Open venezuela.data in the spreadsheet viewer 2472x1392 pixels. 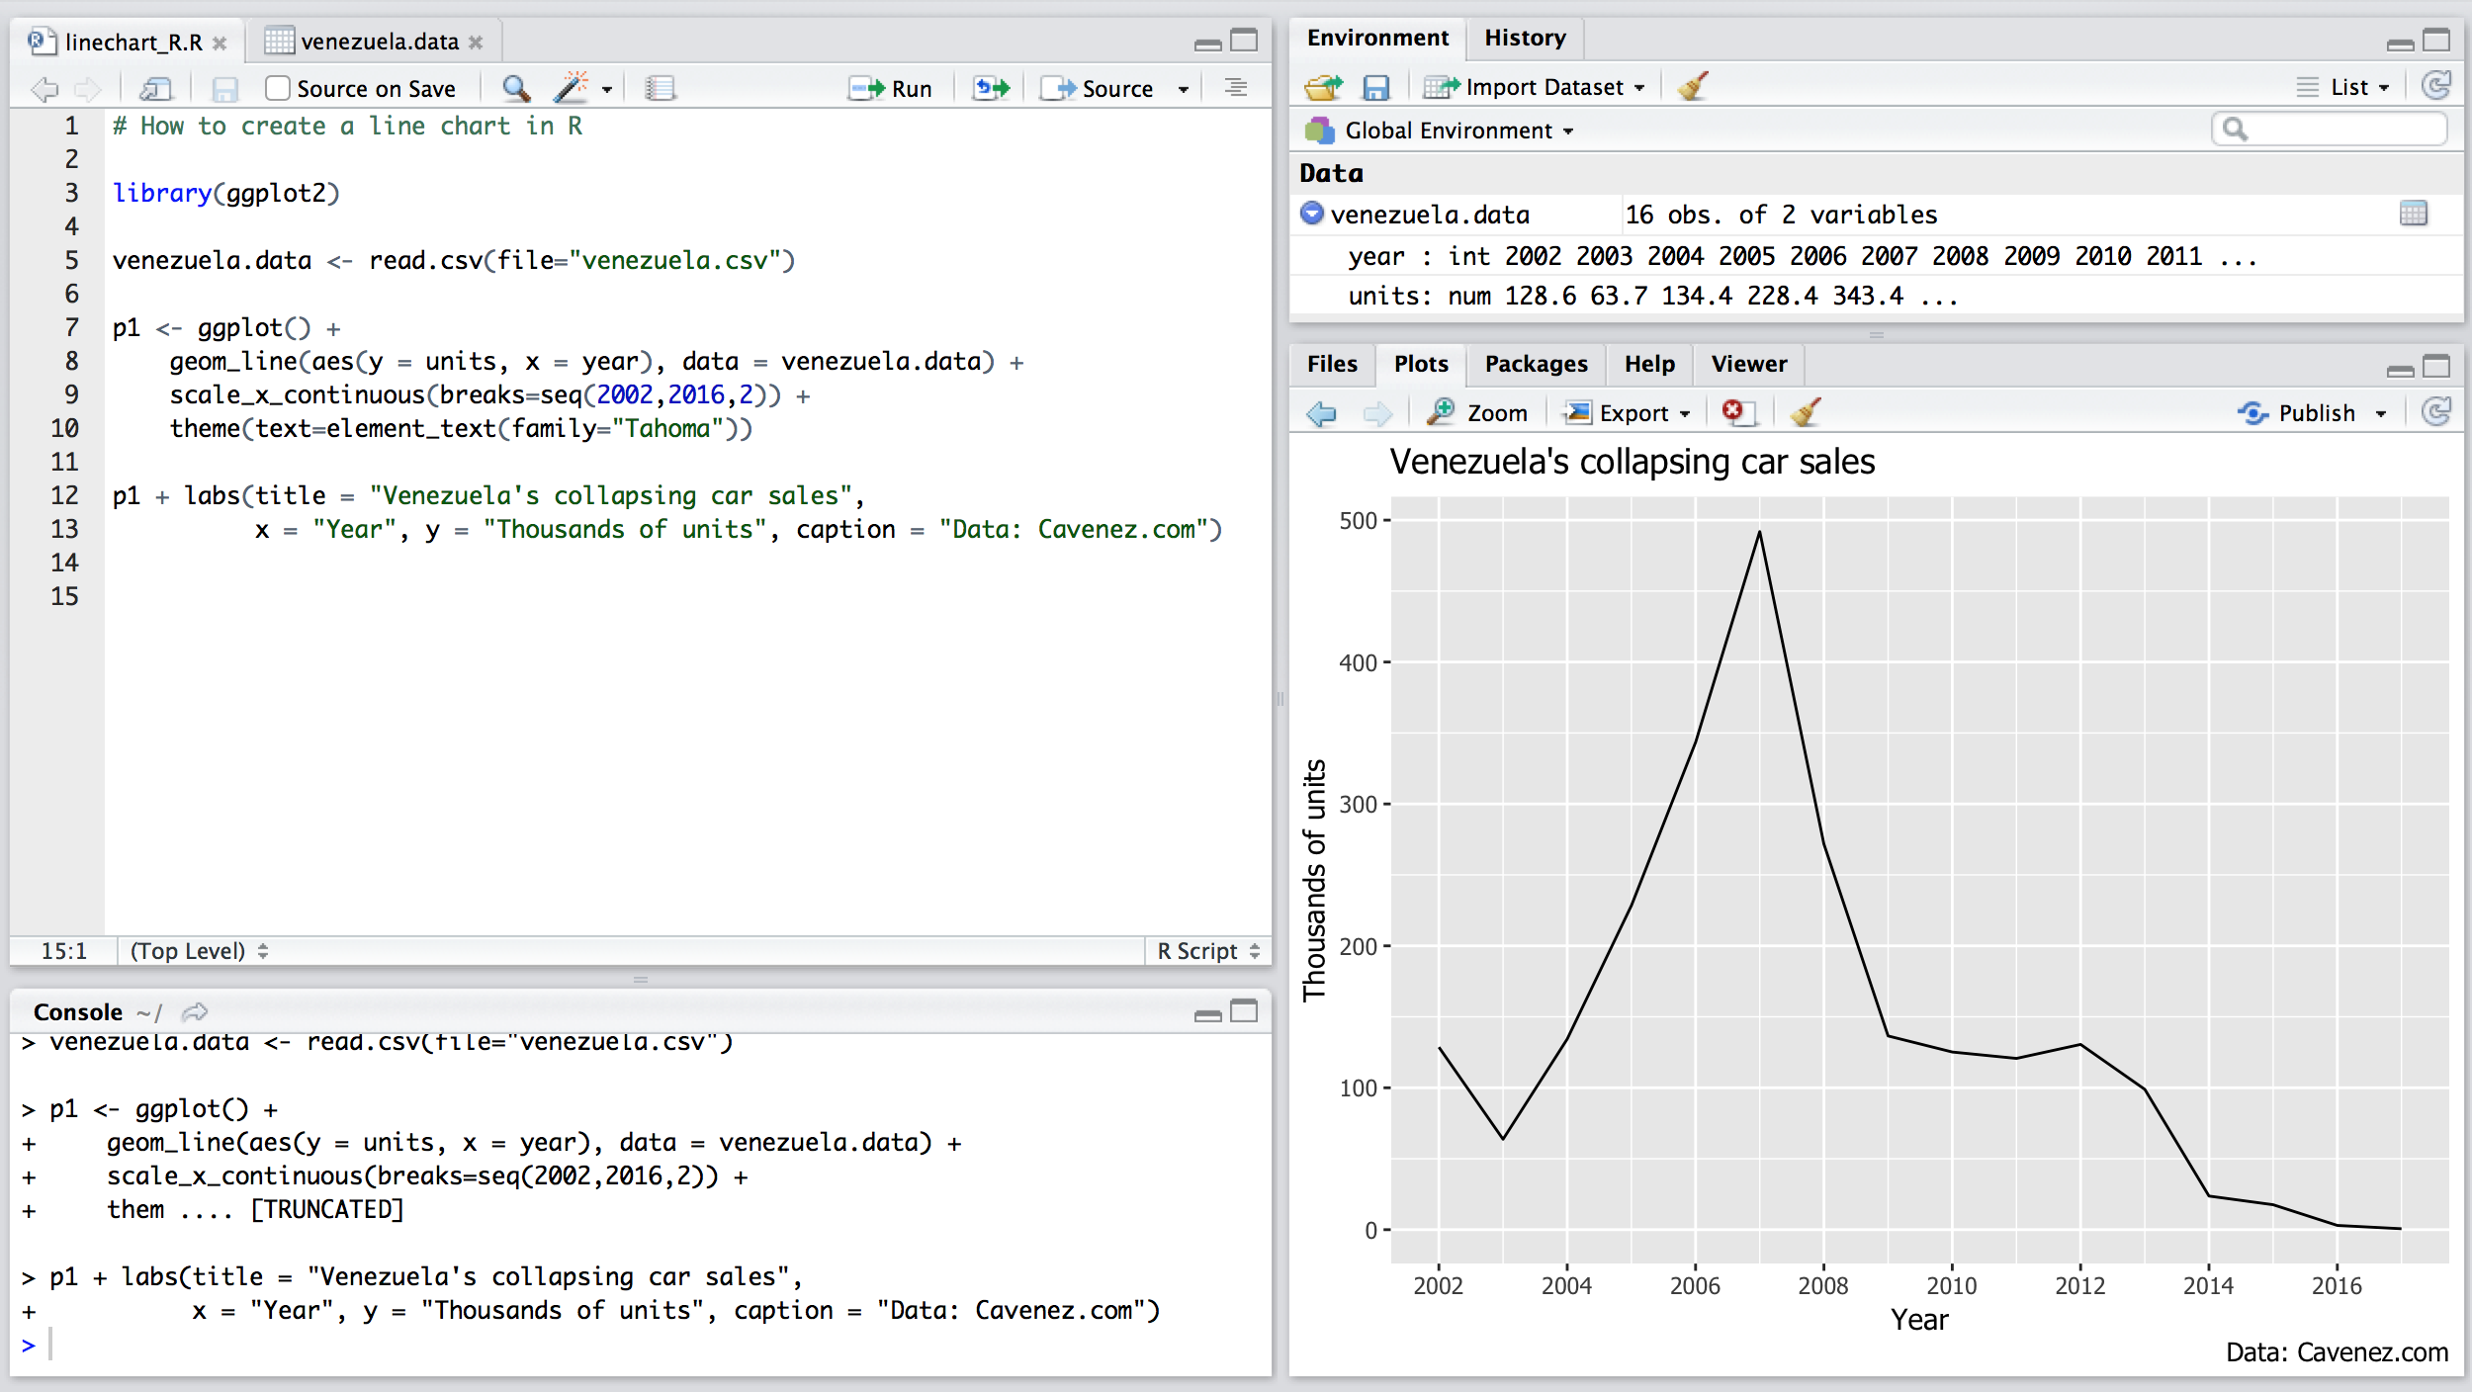(2413, 215)
